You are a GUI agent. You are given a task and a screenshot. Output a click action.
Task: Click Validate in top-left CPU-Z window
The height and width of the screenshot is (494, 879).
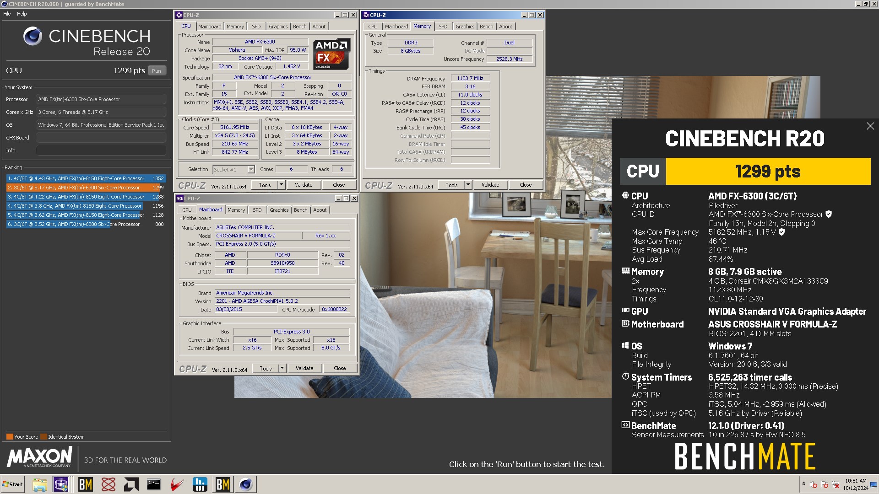point(304,185)
